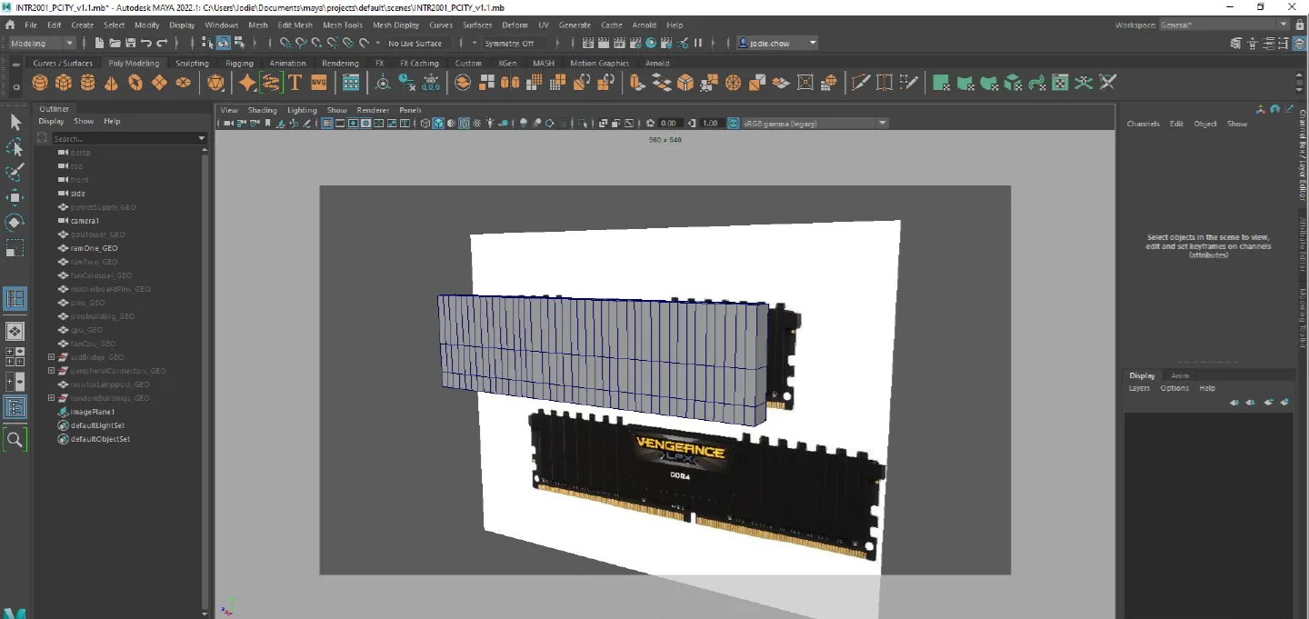Select the Move tool in the toolbox

tap(15, 197)
